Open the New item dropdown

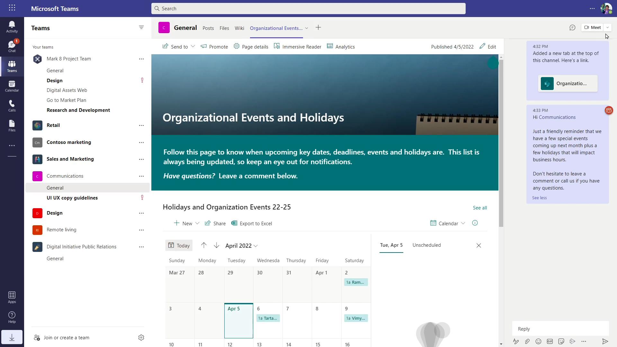[187, 223]
